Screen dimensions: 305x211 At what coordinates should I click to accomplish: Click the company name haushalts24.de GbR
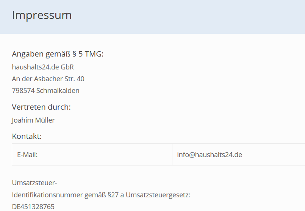coord(43,67)
